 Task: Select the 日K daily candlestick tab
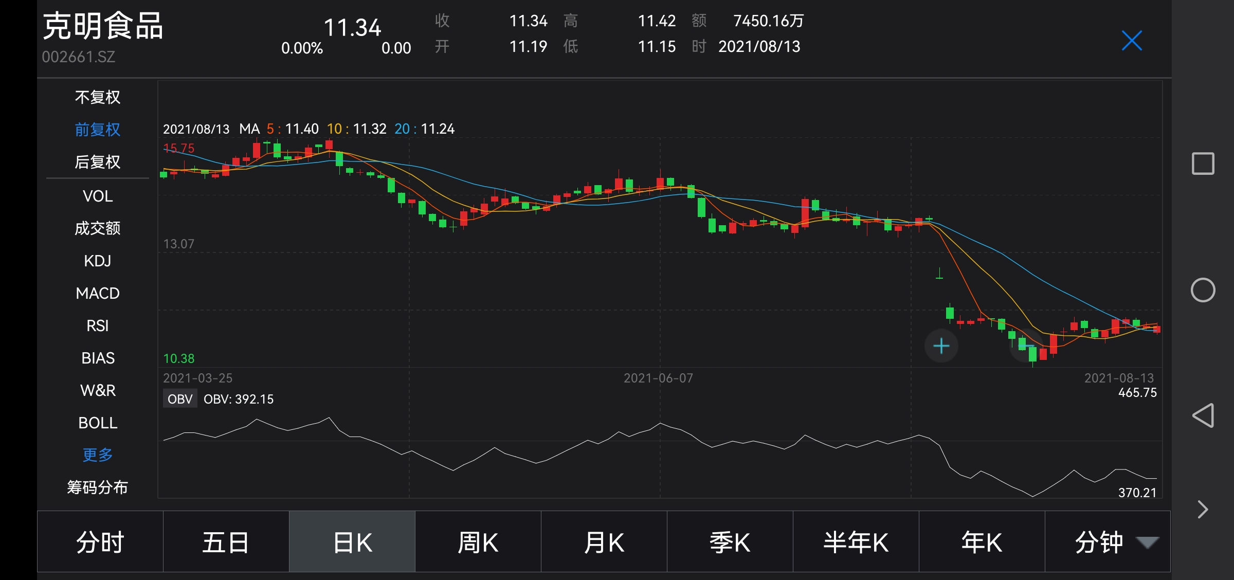(x=352, y=542)
